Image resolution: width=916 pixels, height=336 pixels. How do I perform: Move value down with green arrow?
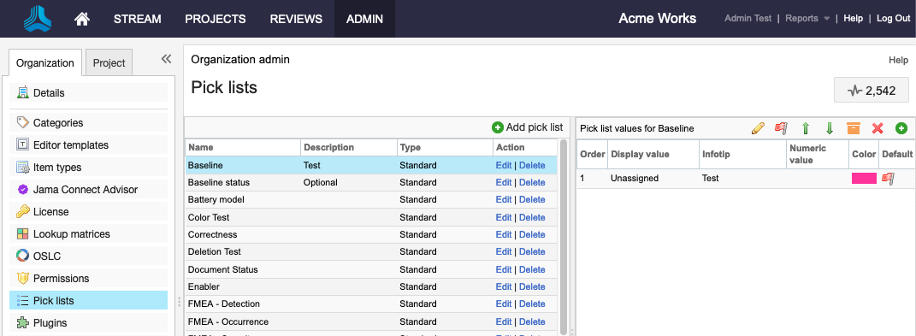coord(829,128)
